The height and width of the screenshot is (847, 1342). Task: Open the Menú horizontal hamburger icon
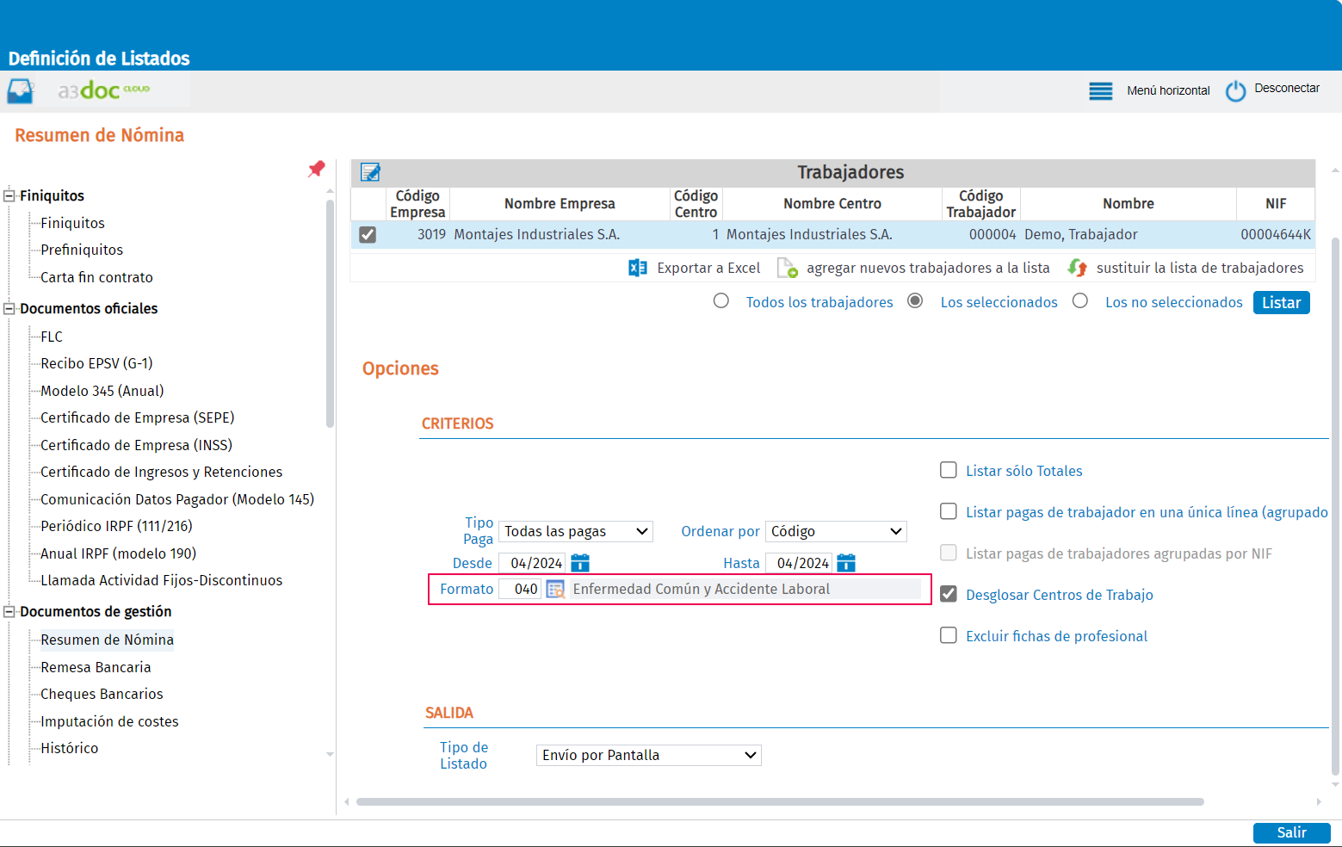tap(1101, 91)
